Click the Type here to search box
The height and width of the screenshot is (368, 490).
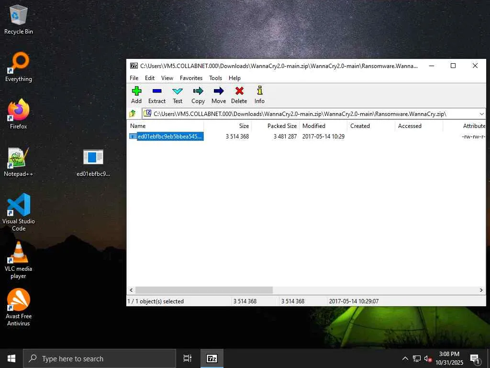[100, 358]
